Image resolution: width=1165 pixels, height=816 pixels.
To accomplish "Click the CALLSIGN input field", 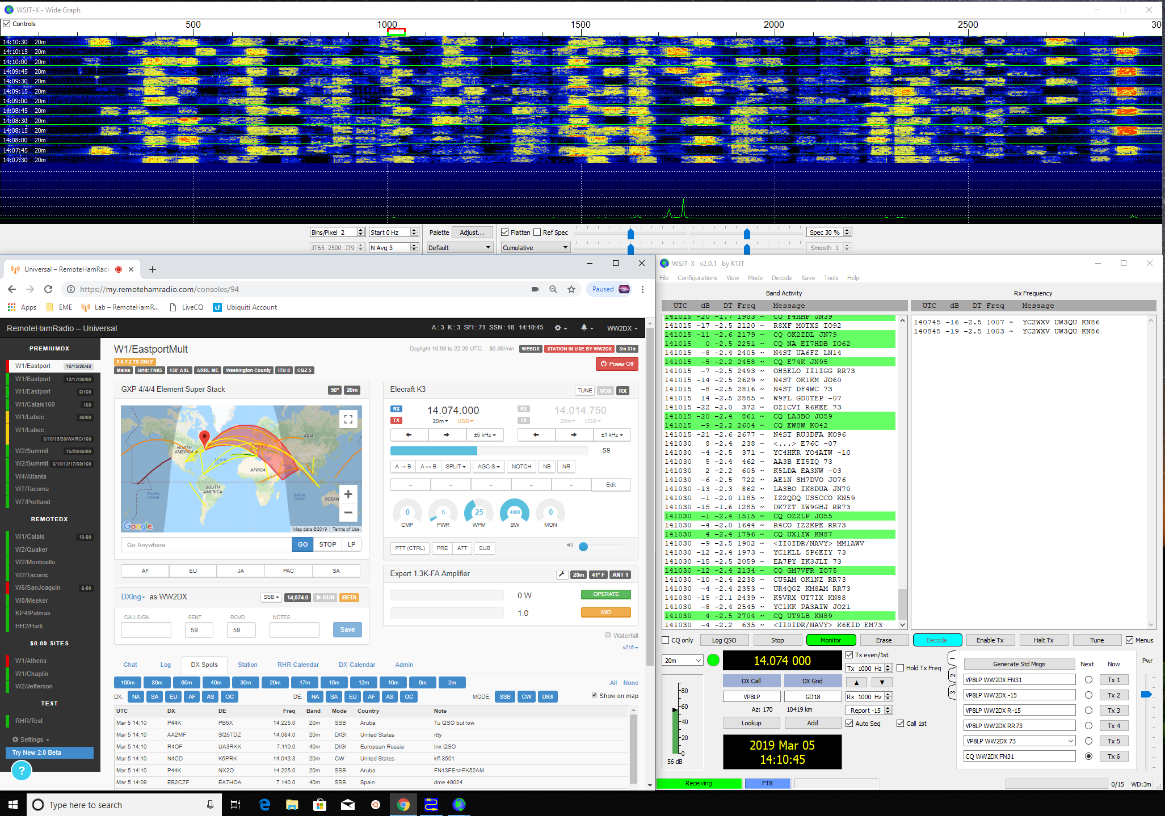I will 146,630.
